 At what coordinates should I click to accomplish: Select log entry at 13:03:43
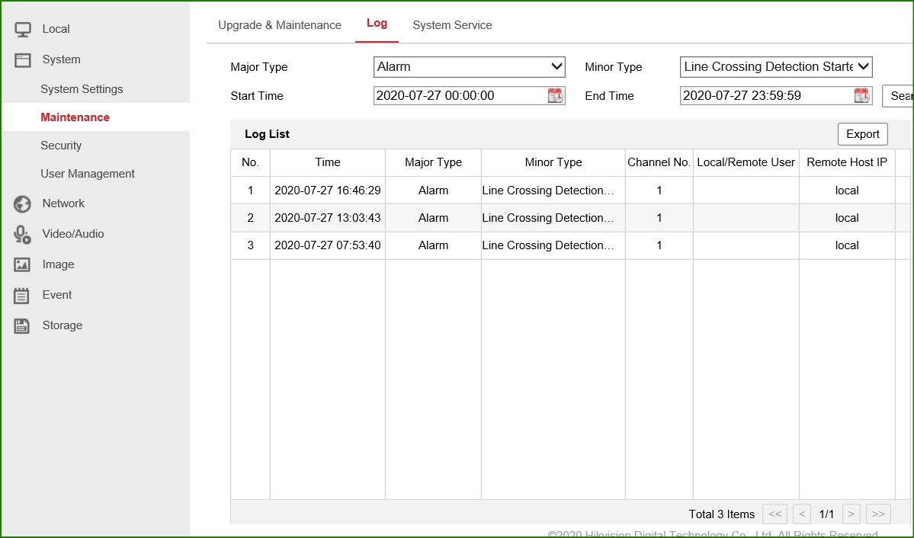tap(327, 218)
